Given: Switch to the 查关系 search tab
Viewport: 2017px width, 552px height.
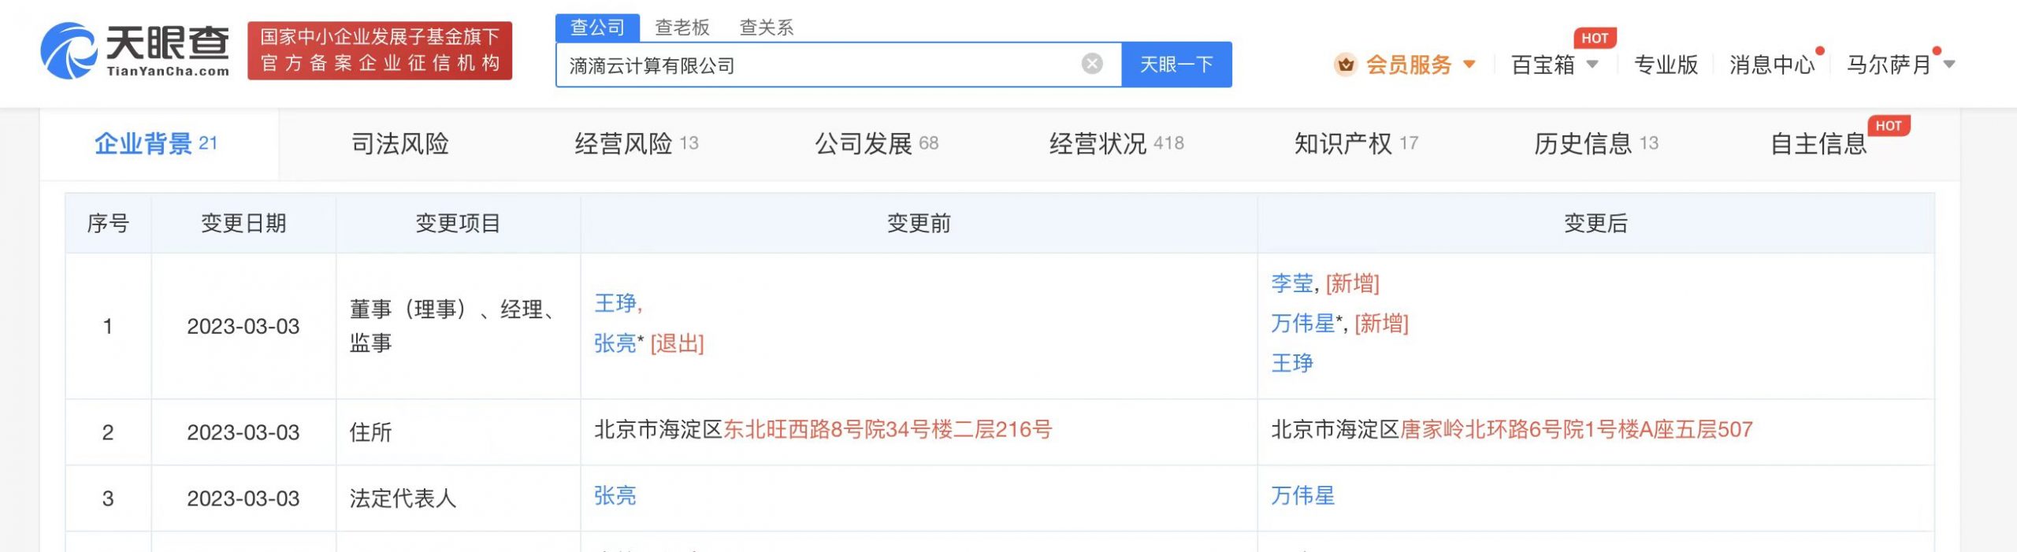Looking at the screenshot, I should 766,28.
